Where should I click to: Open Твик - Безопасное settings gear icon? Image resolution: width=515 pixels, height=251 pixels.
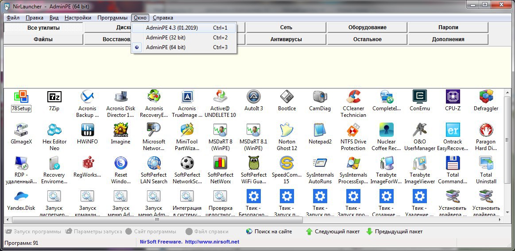(254, 197)
